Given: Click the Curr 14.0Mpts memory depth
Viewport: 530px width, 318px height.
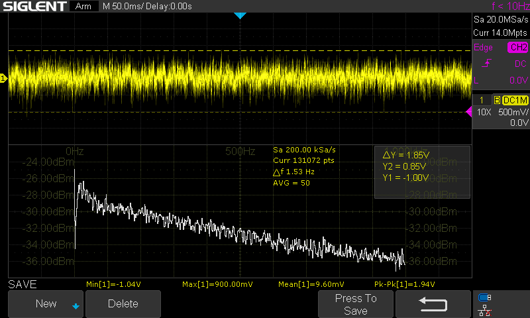Looking at the screenshot, I should point(500,32).
